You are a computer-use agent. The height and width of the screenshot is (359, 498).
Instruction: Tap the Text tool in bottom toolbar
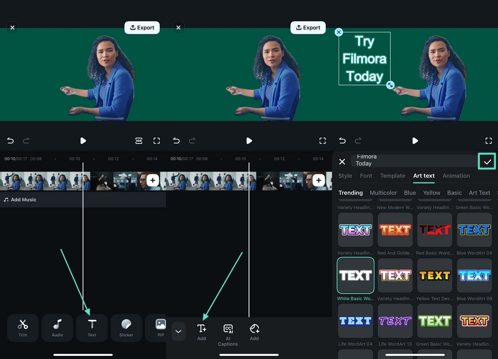92,328
